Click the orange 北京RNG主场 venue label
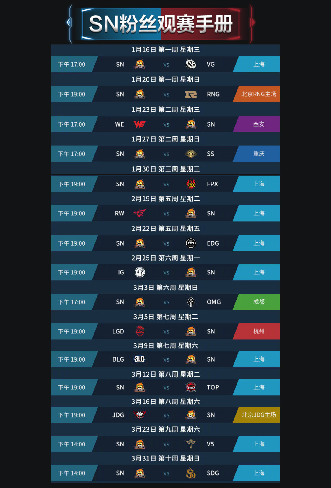The image size is (331, 488). pyautogui.click(x=258, y=94)
